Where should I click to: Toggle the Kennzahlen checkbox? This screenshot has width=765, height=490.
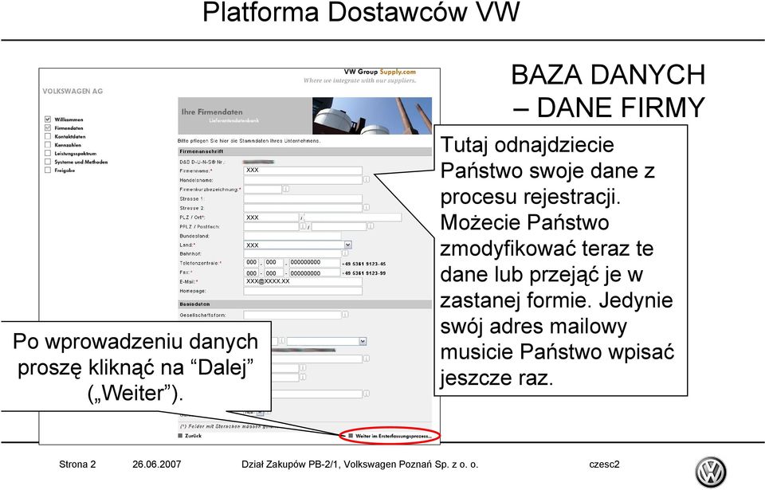pyautogui.click(x=48, y=144)
